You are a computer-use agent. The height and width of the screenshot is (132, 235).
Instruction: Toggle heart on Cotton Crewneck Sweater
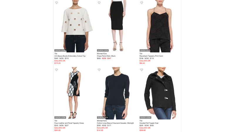pos(99,70)
